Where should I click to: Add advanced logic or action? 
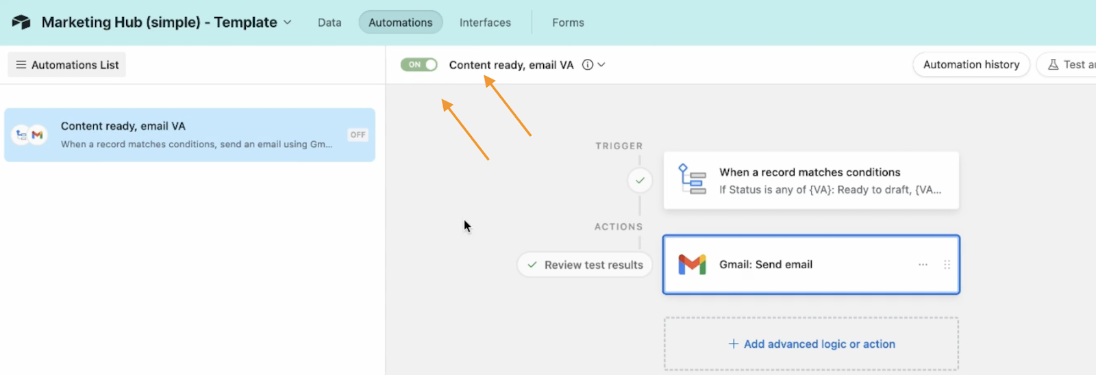[811, 344]
